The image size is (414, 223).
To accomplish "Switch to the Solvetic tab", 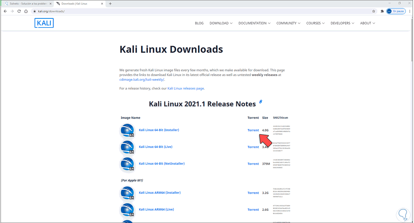I will pos(25,4).
